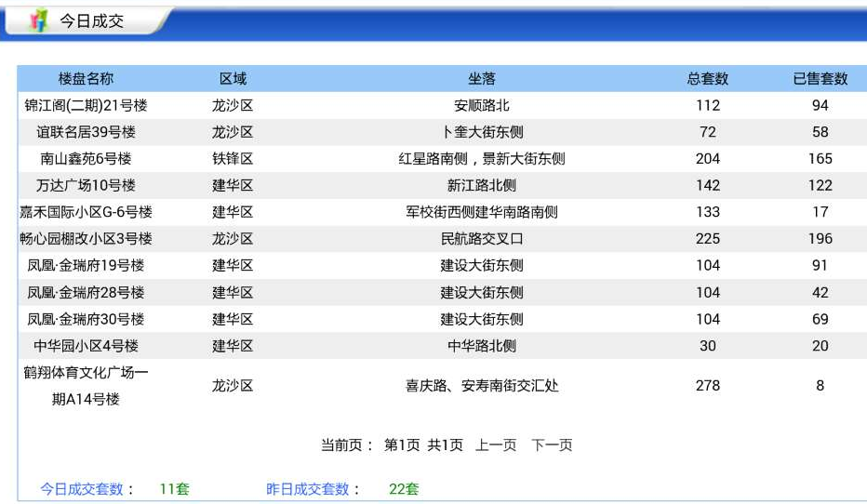
Task: Click sold units value 165
Action: 820,159
